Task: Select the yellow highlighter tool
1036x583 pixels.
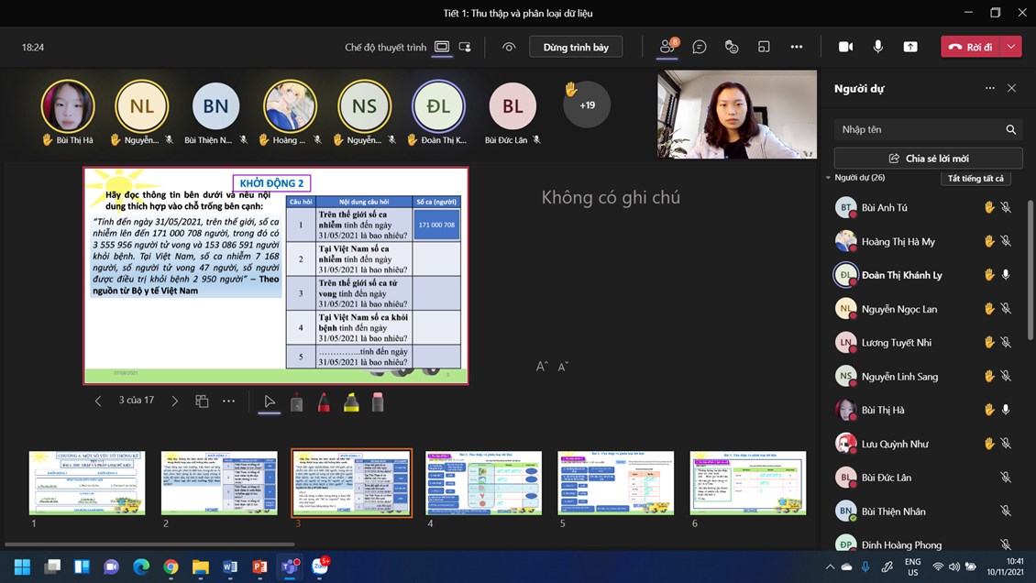Action: 351,401
